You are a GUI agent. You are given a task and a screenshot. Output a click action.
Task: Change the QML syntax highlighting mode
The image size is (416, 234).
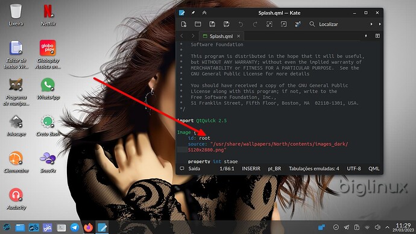(x=374, y=168)
